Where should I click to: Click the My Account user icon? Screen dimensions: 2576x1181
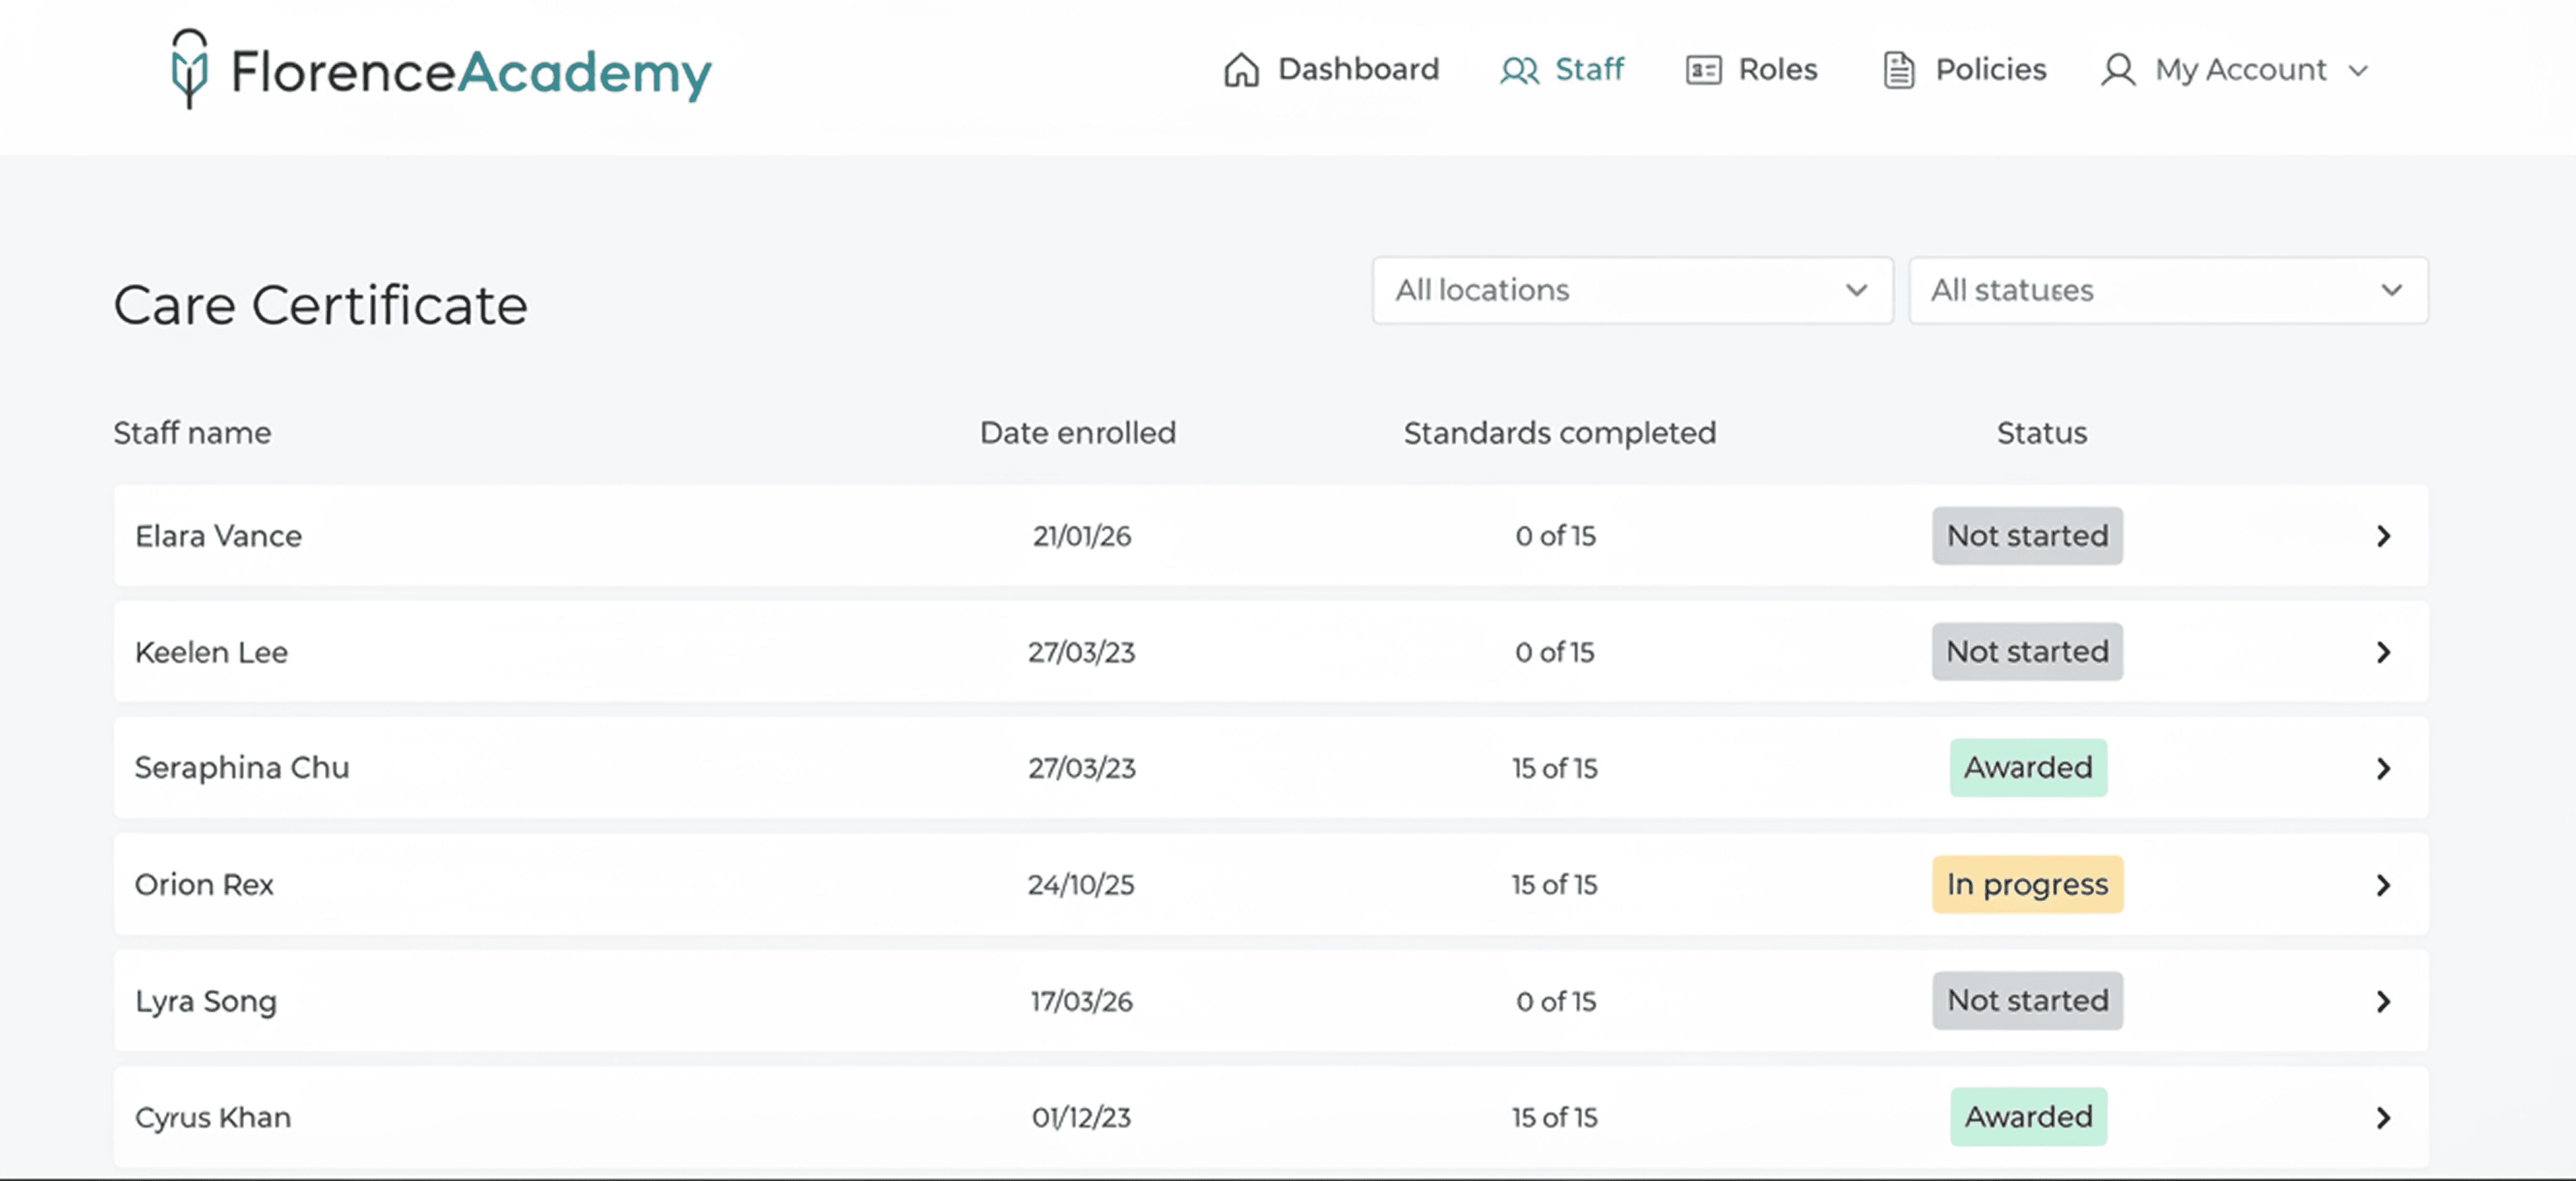[2117, 70]
